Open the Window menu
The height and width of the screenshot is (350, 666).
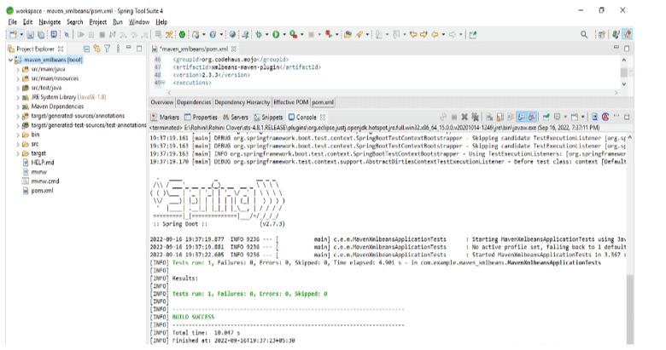coord(139,22)
